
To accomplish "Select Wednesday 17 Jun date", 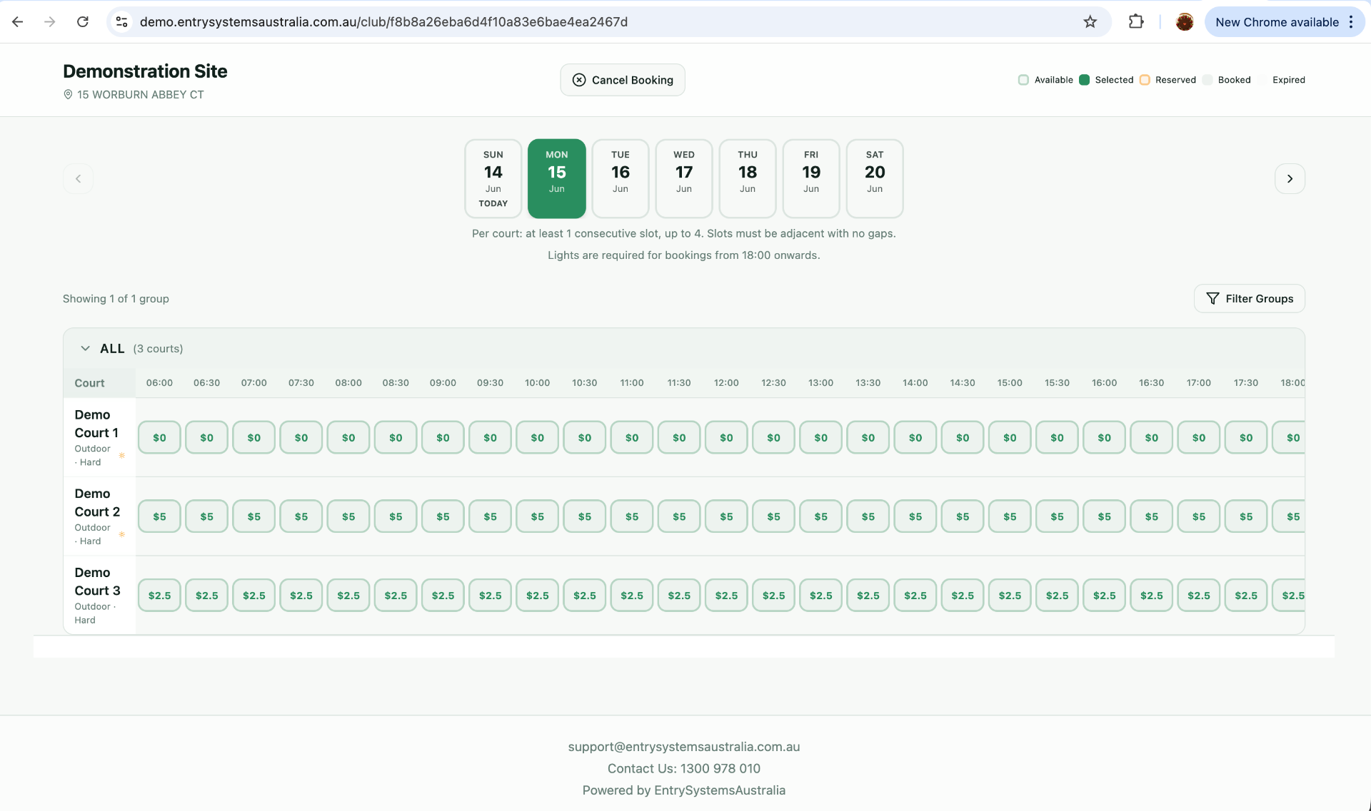I will coord(684,178).
